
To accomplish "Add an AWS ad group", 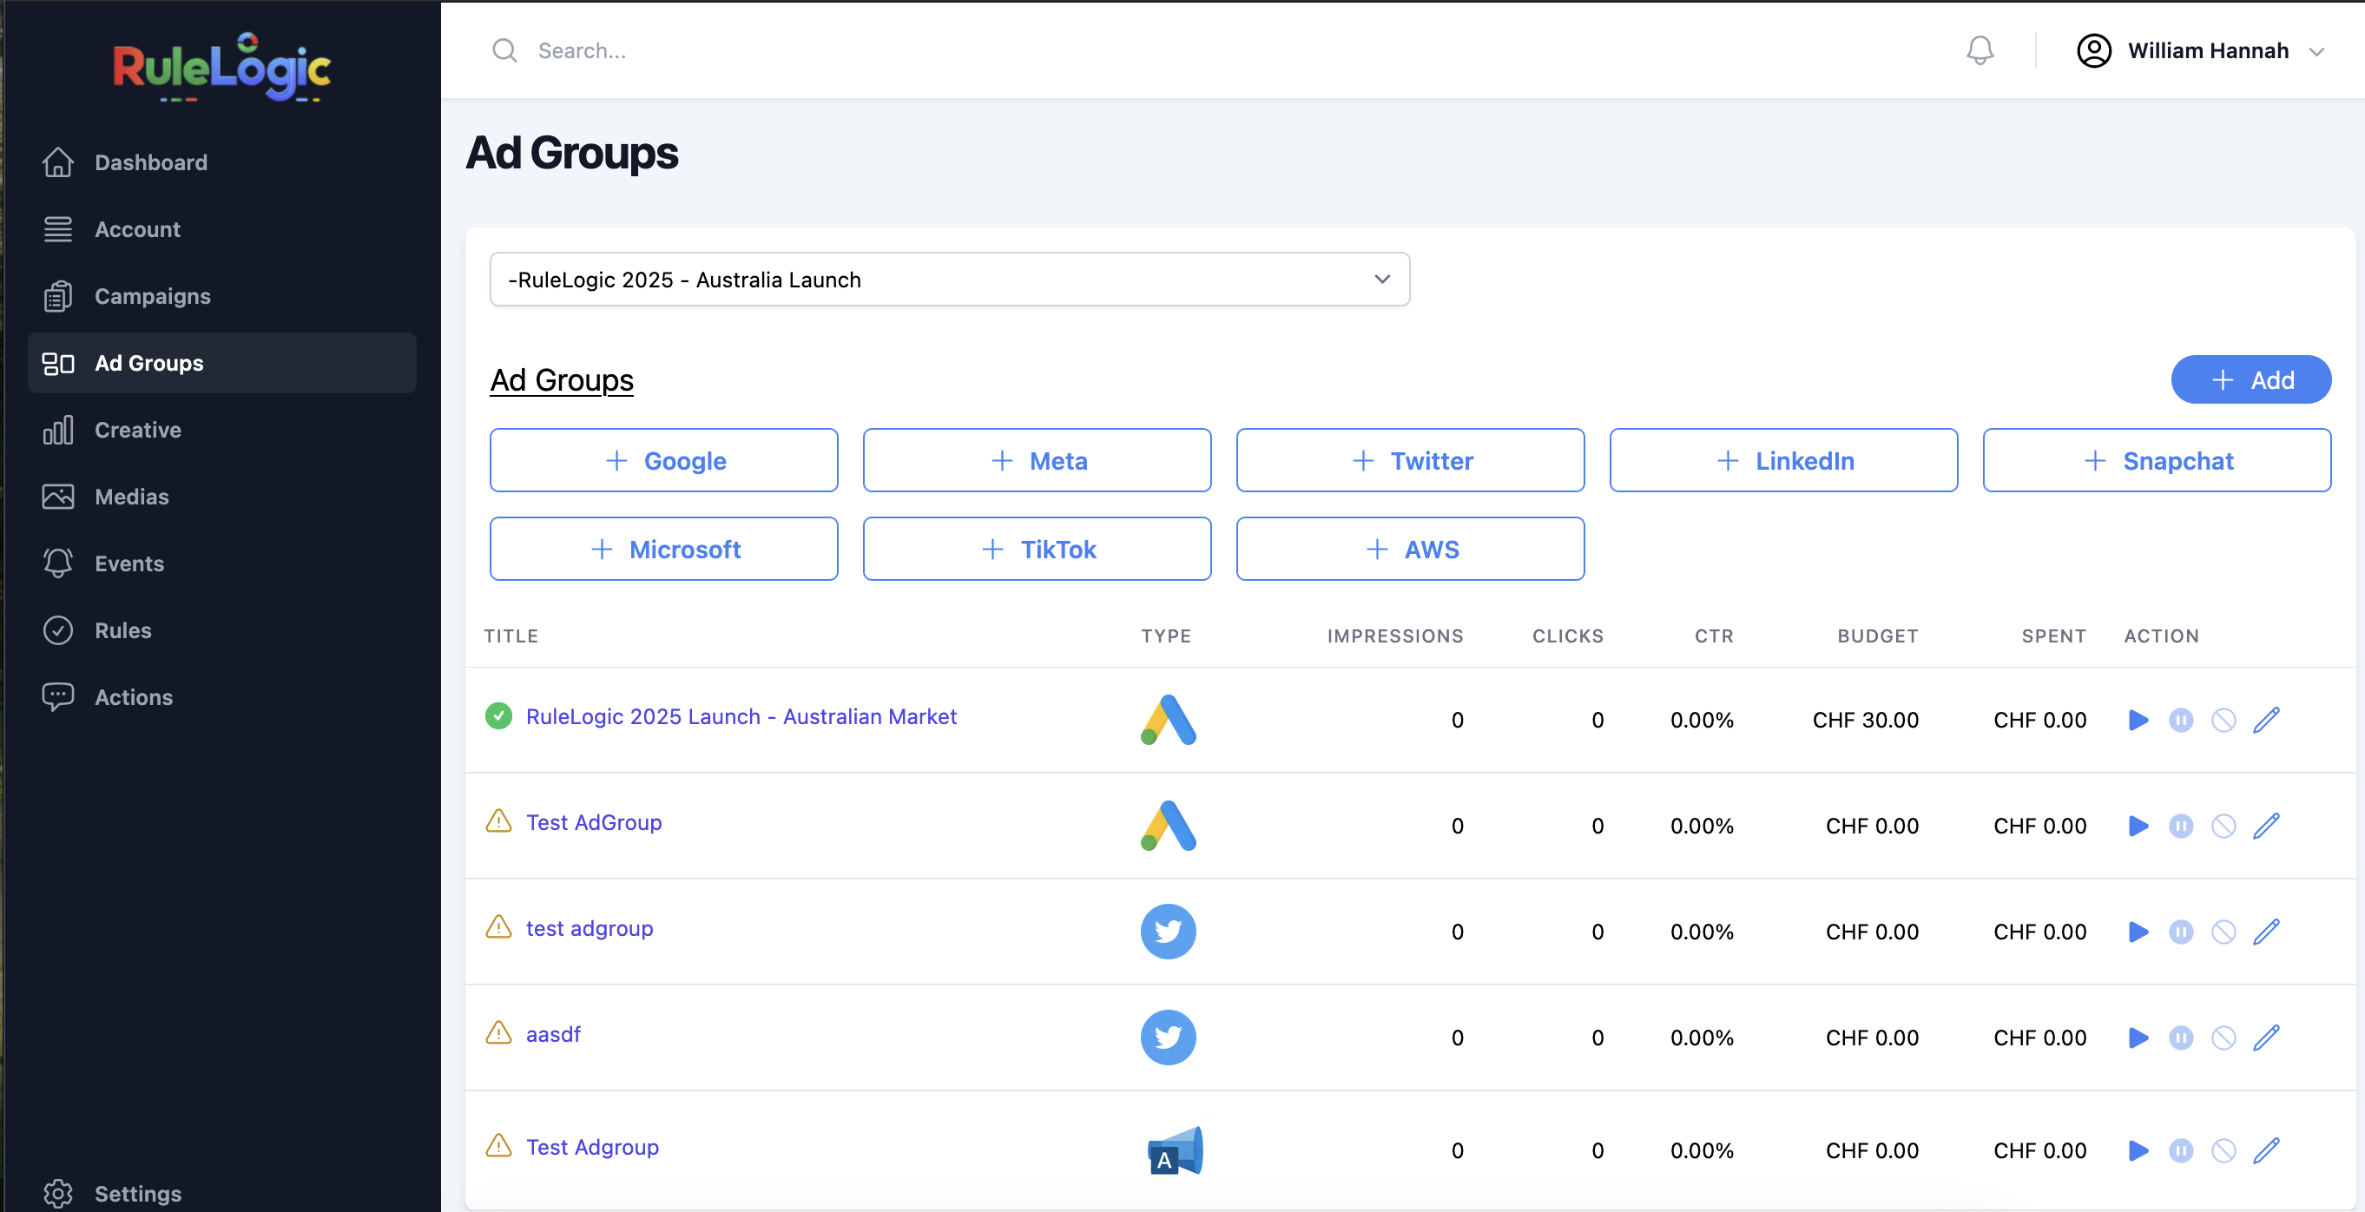I will pos(1410,549).
